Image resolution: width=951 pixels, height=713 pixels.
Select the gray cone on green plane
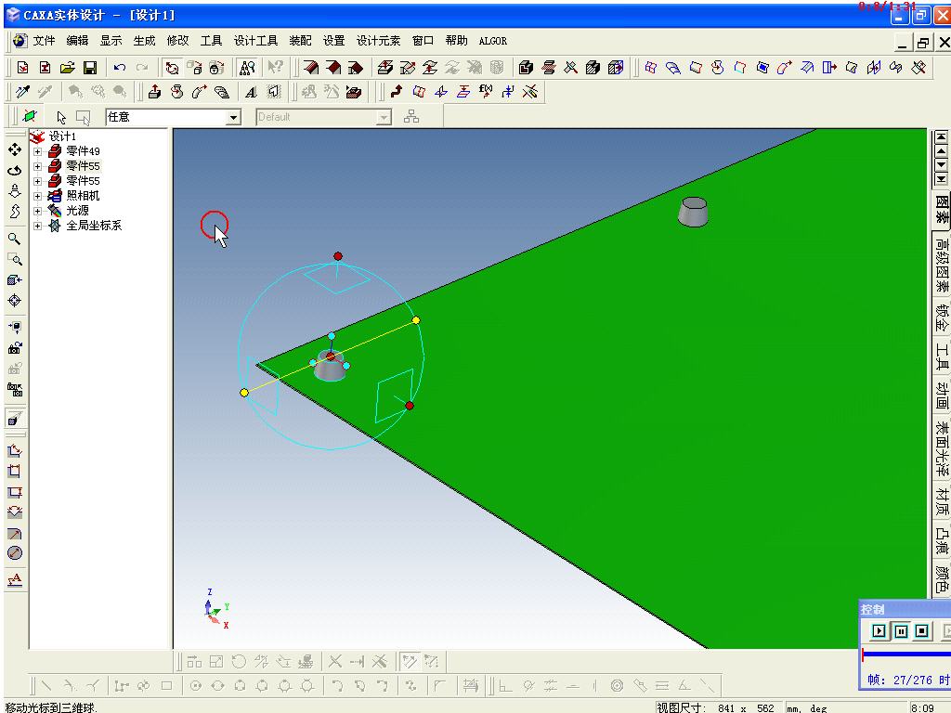point(693,212)
